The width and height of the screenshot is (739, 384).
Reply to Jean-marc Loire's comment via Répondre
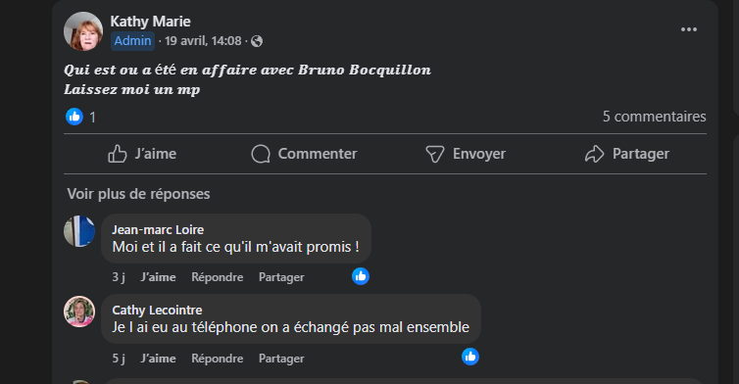(x=218, y=277)
